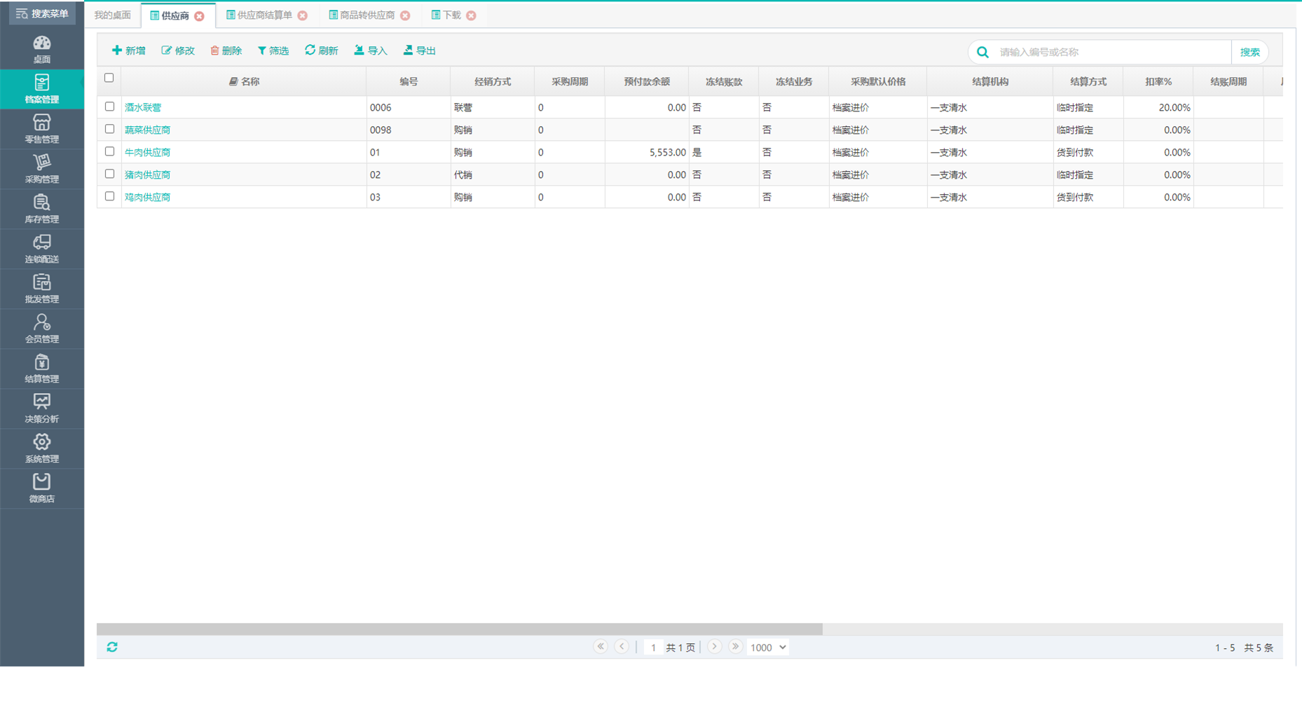Open 决策分析 in the sidebar
This screenshot has height=707, width=1302.
coord(42,409)
